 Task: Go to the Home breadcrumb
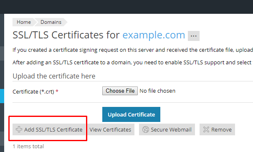click(x=24, y=22)
